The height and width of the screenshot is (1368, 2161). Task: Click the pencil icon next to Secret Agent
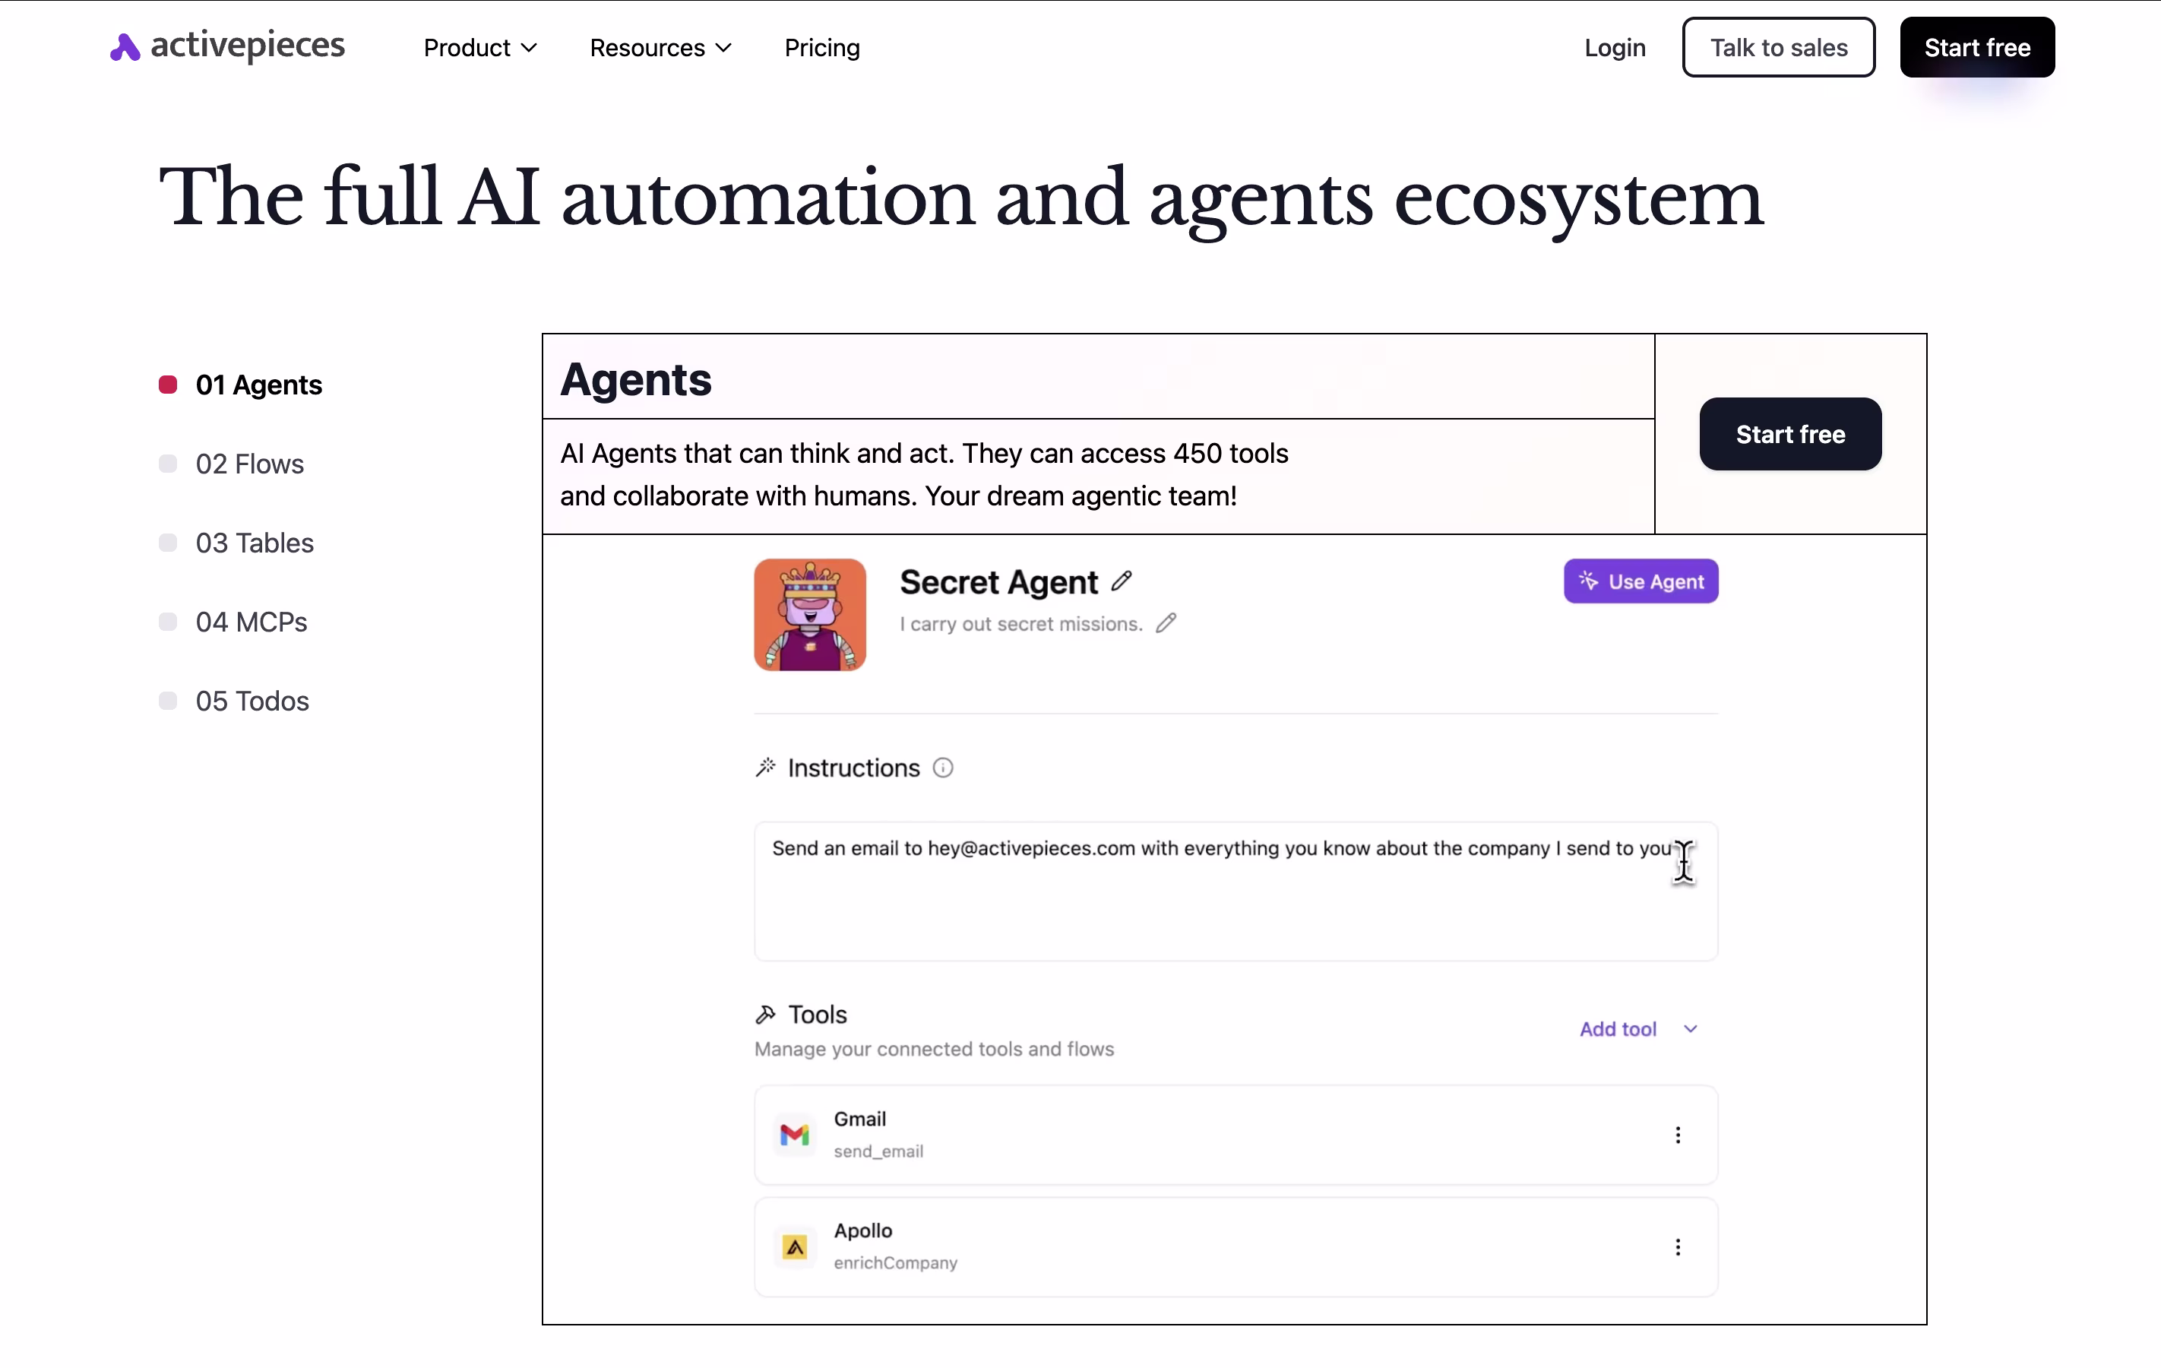coord(1122,581)
